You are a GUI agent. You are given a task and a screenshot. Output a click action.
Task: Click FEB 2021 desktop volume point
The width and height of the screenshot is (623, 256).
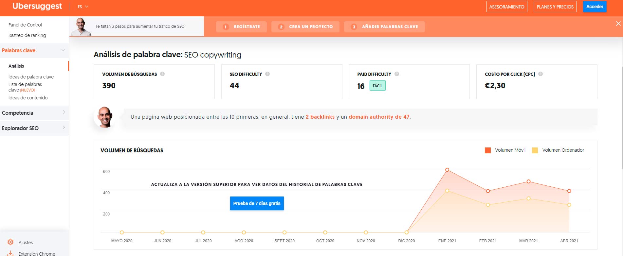coord(488,205)
